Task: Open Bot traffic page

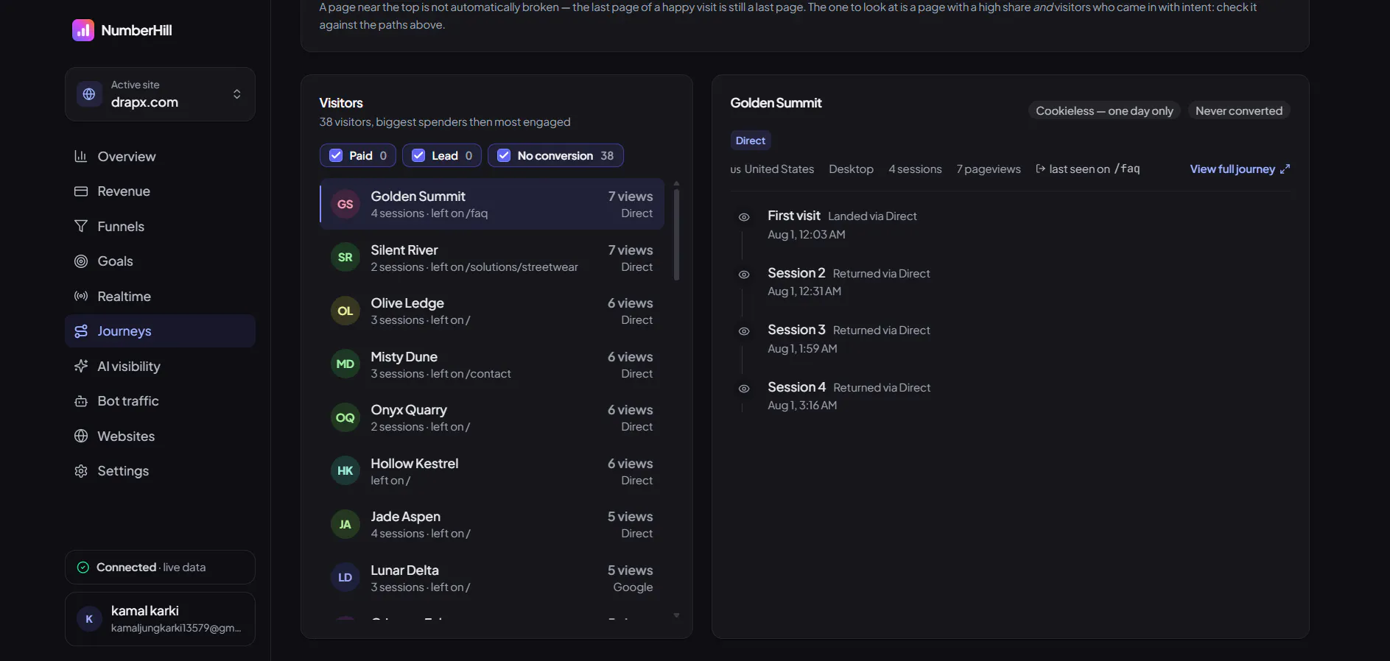Action: (x=160, y=401)
